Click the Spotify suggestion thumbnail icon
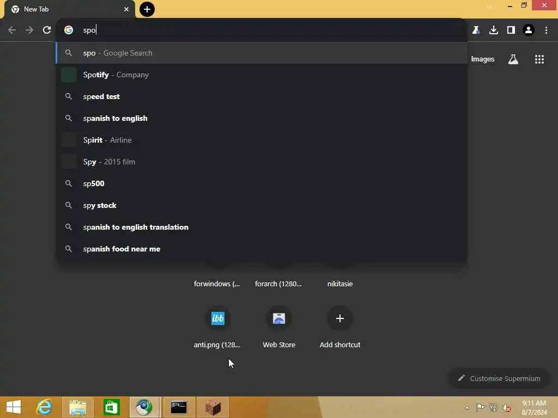 point(69,75)
